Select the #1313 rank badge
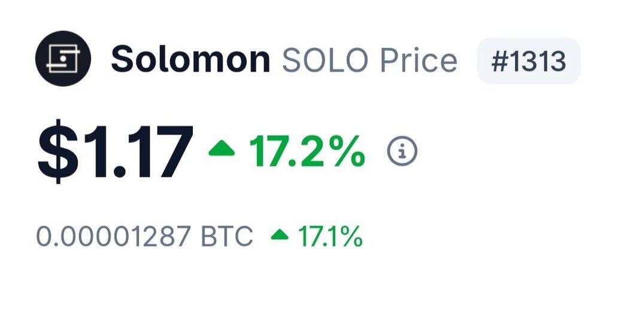The height and width of the screenshot is (314, 618). (x=528, y=61)
